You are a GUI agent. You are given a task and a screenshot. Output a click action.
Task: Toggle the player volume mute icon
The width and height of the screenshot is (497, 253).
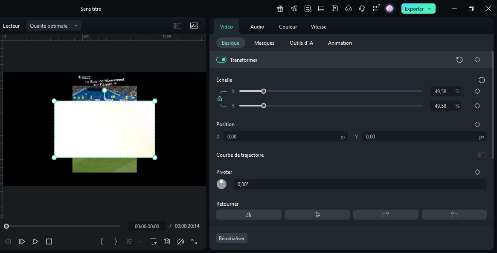click(180, 241)
